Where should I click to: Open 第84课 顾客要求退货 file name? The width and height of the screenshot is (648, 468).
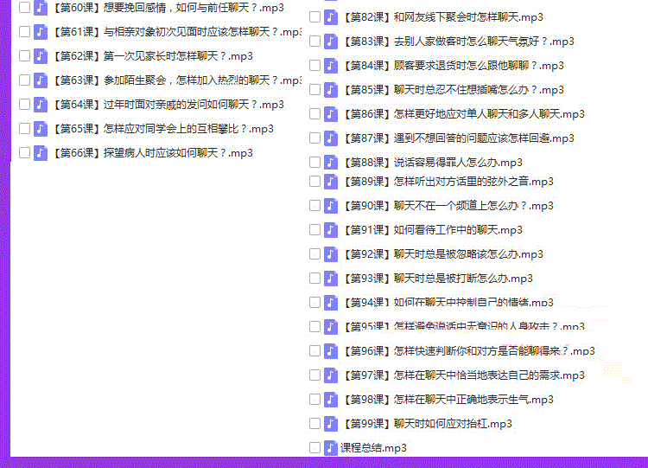tap(454, 66)
